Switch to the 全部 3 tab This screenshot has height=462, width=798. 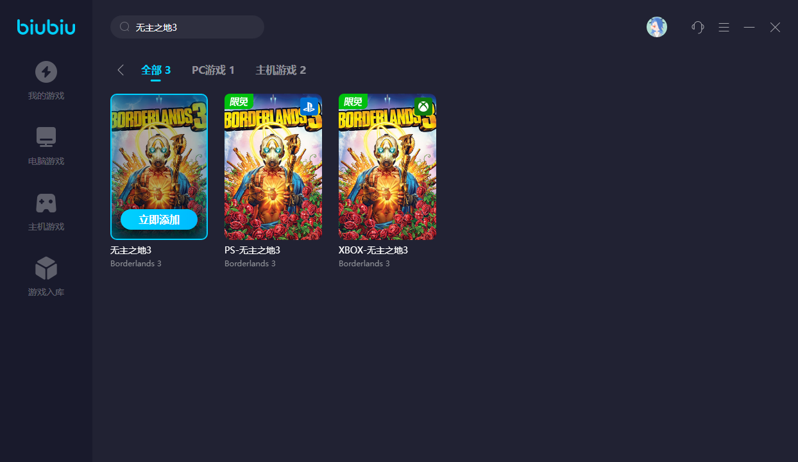click(156, 70)
